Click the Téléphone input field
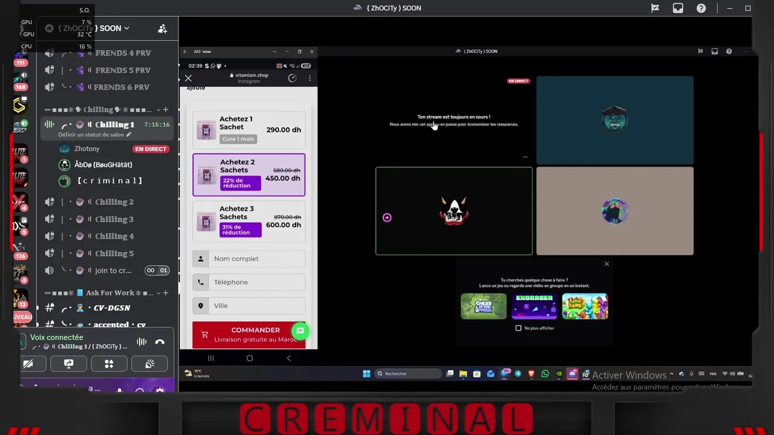The width and height of the screenshot is (774, 435). pyautogui.click(x=249, y=282)
